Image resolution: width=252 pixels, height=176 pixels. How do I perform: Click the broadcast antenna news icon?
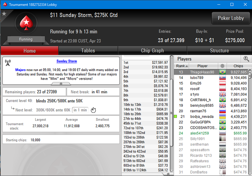(8, 63)
